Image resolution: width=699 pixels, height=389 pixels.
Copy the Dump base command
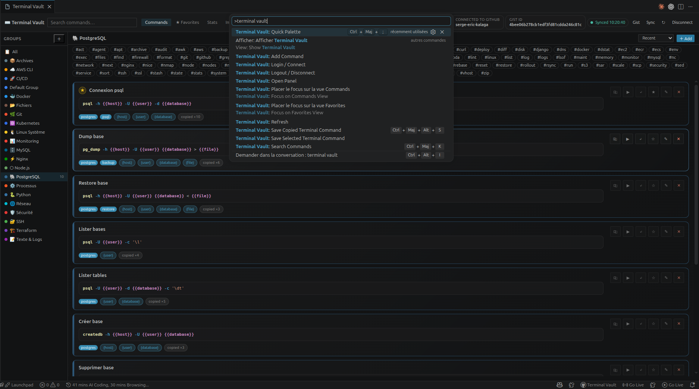coord(615,139)
